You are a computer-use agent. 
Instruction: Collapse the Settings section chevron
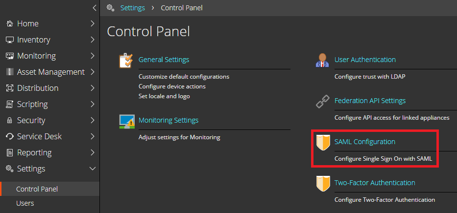point(93,169)
